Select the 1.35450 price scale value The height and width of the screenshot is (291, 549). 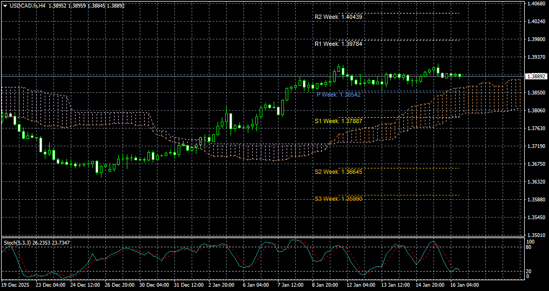point(538,218)
